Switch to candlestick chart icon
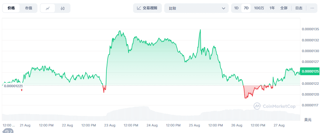Screen dimensions: 321x133 (62, 8)
